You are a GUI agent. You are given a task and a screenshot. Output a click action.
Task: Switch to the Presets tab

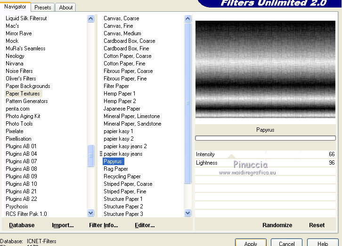(43, 8)
